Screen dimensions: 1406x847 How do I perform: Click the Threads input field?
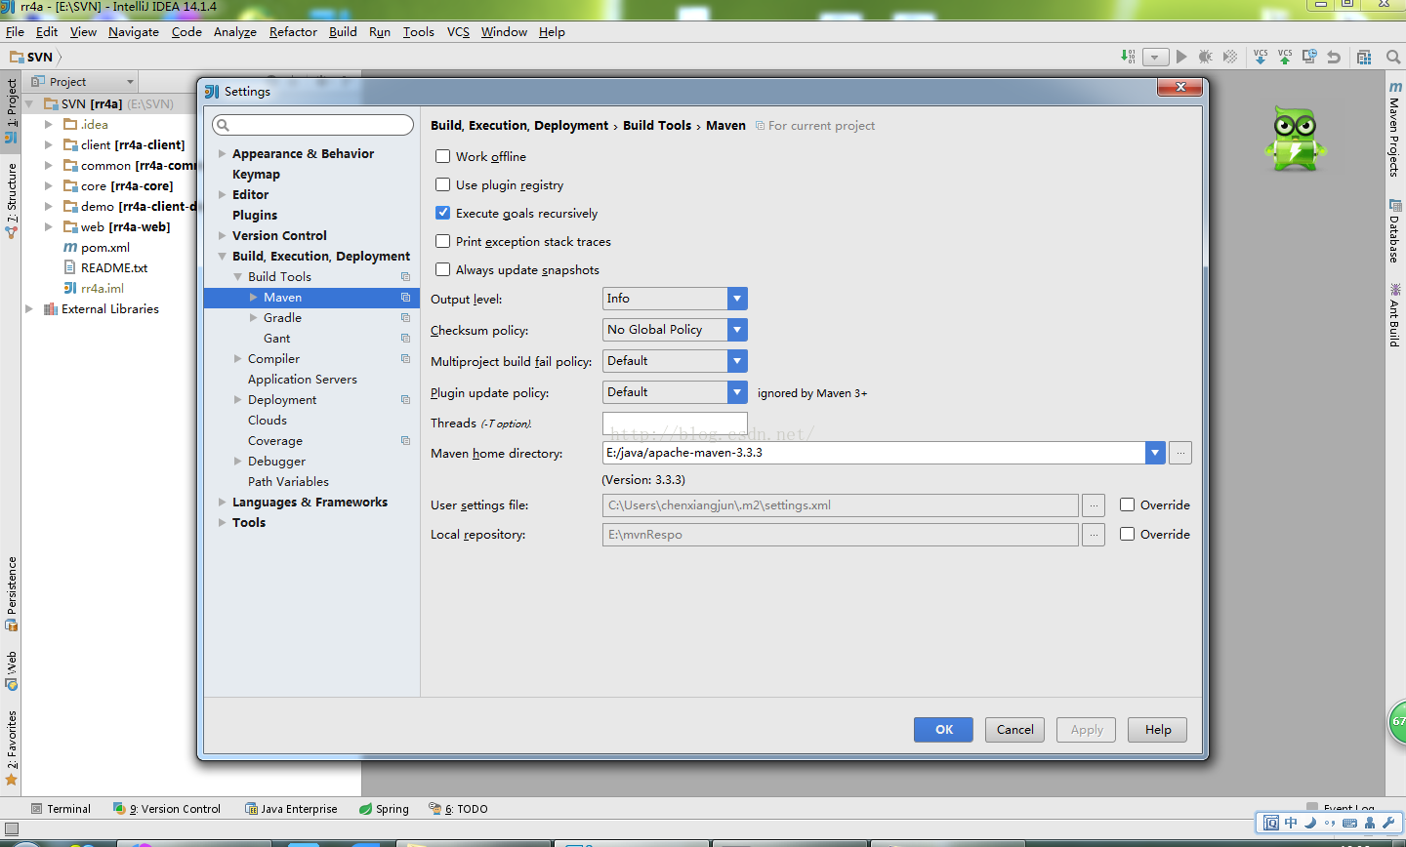675,423
